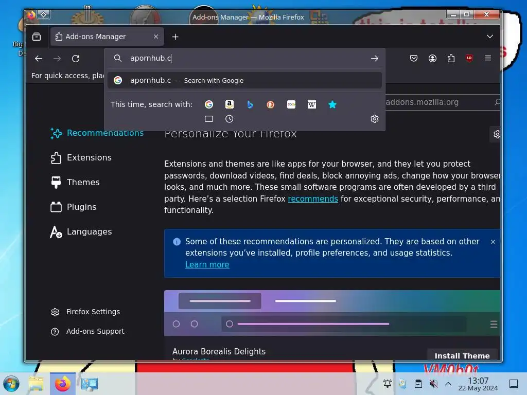Open the clipboard tray icon
The image size is (527, 395).
(x=418, y=384)
